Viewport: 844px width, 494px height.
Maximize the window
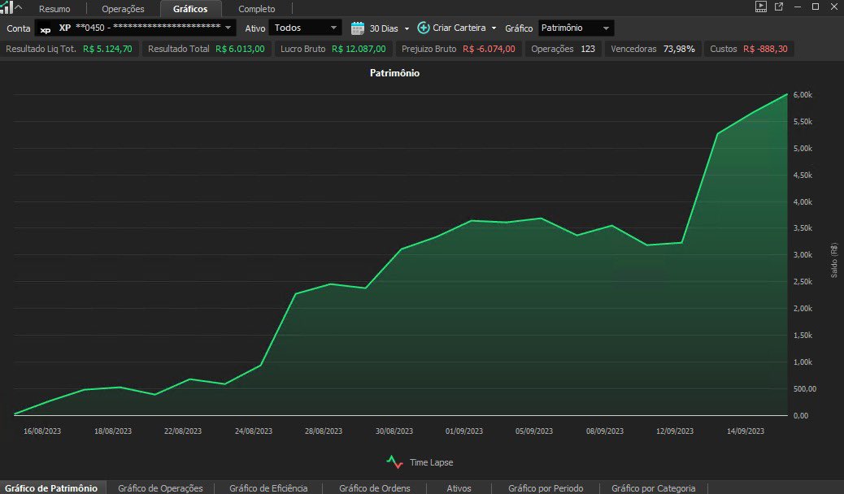[x=816, y=6]
